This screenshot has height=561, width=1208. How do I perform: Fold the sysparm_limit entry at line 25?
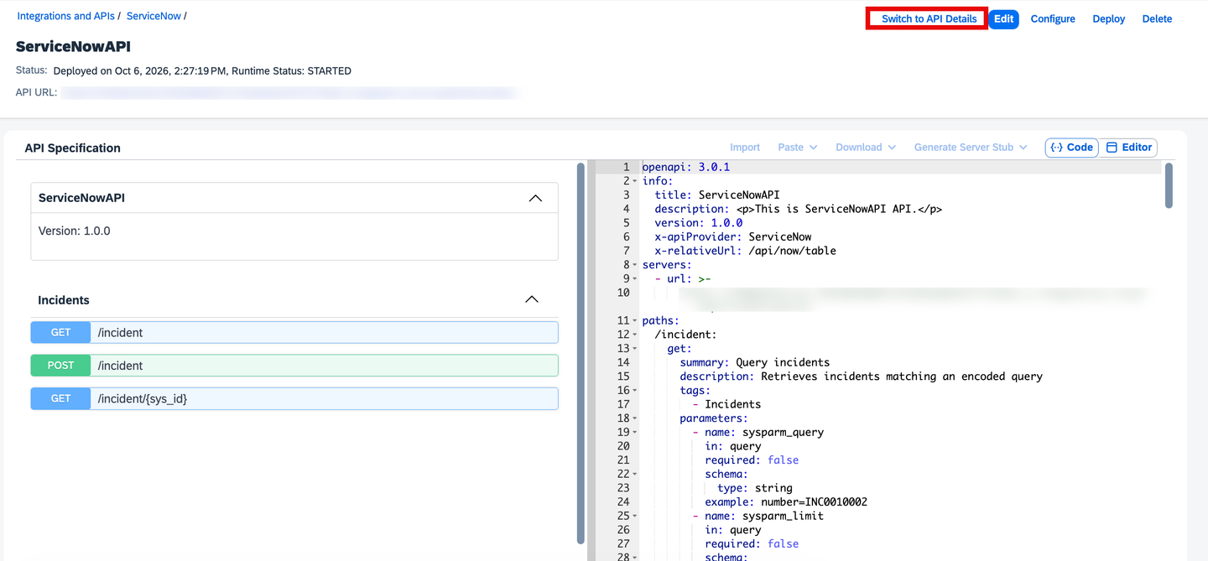(x=636, y=517)
